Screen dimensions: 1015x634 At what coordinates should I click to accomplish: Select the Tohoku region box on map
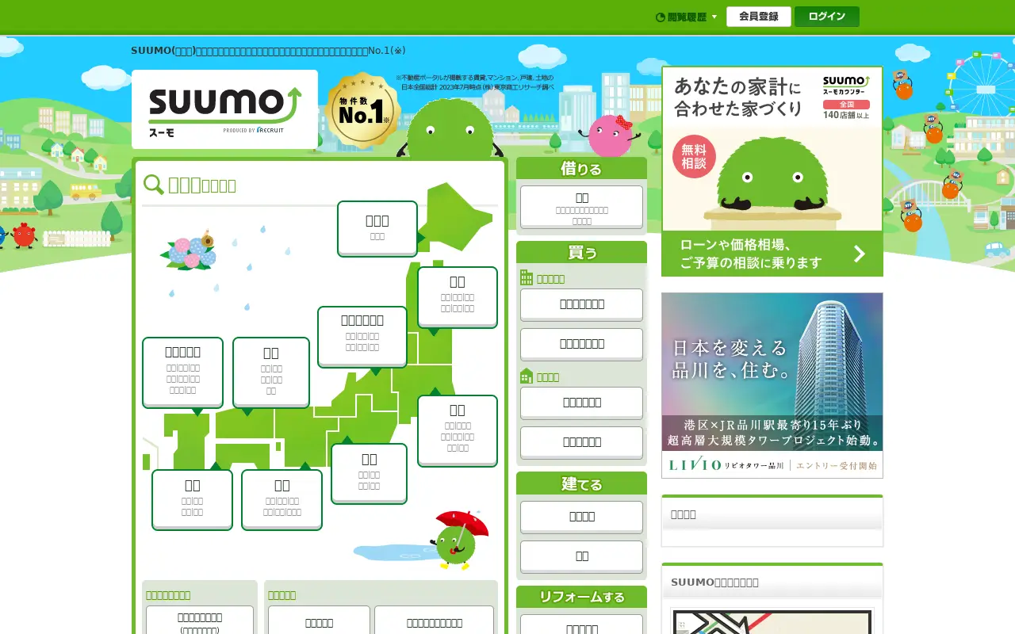[458, 296]
